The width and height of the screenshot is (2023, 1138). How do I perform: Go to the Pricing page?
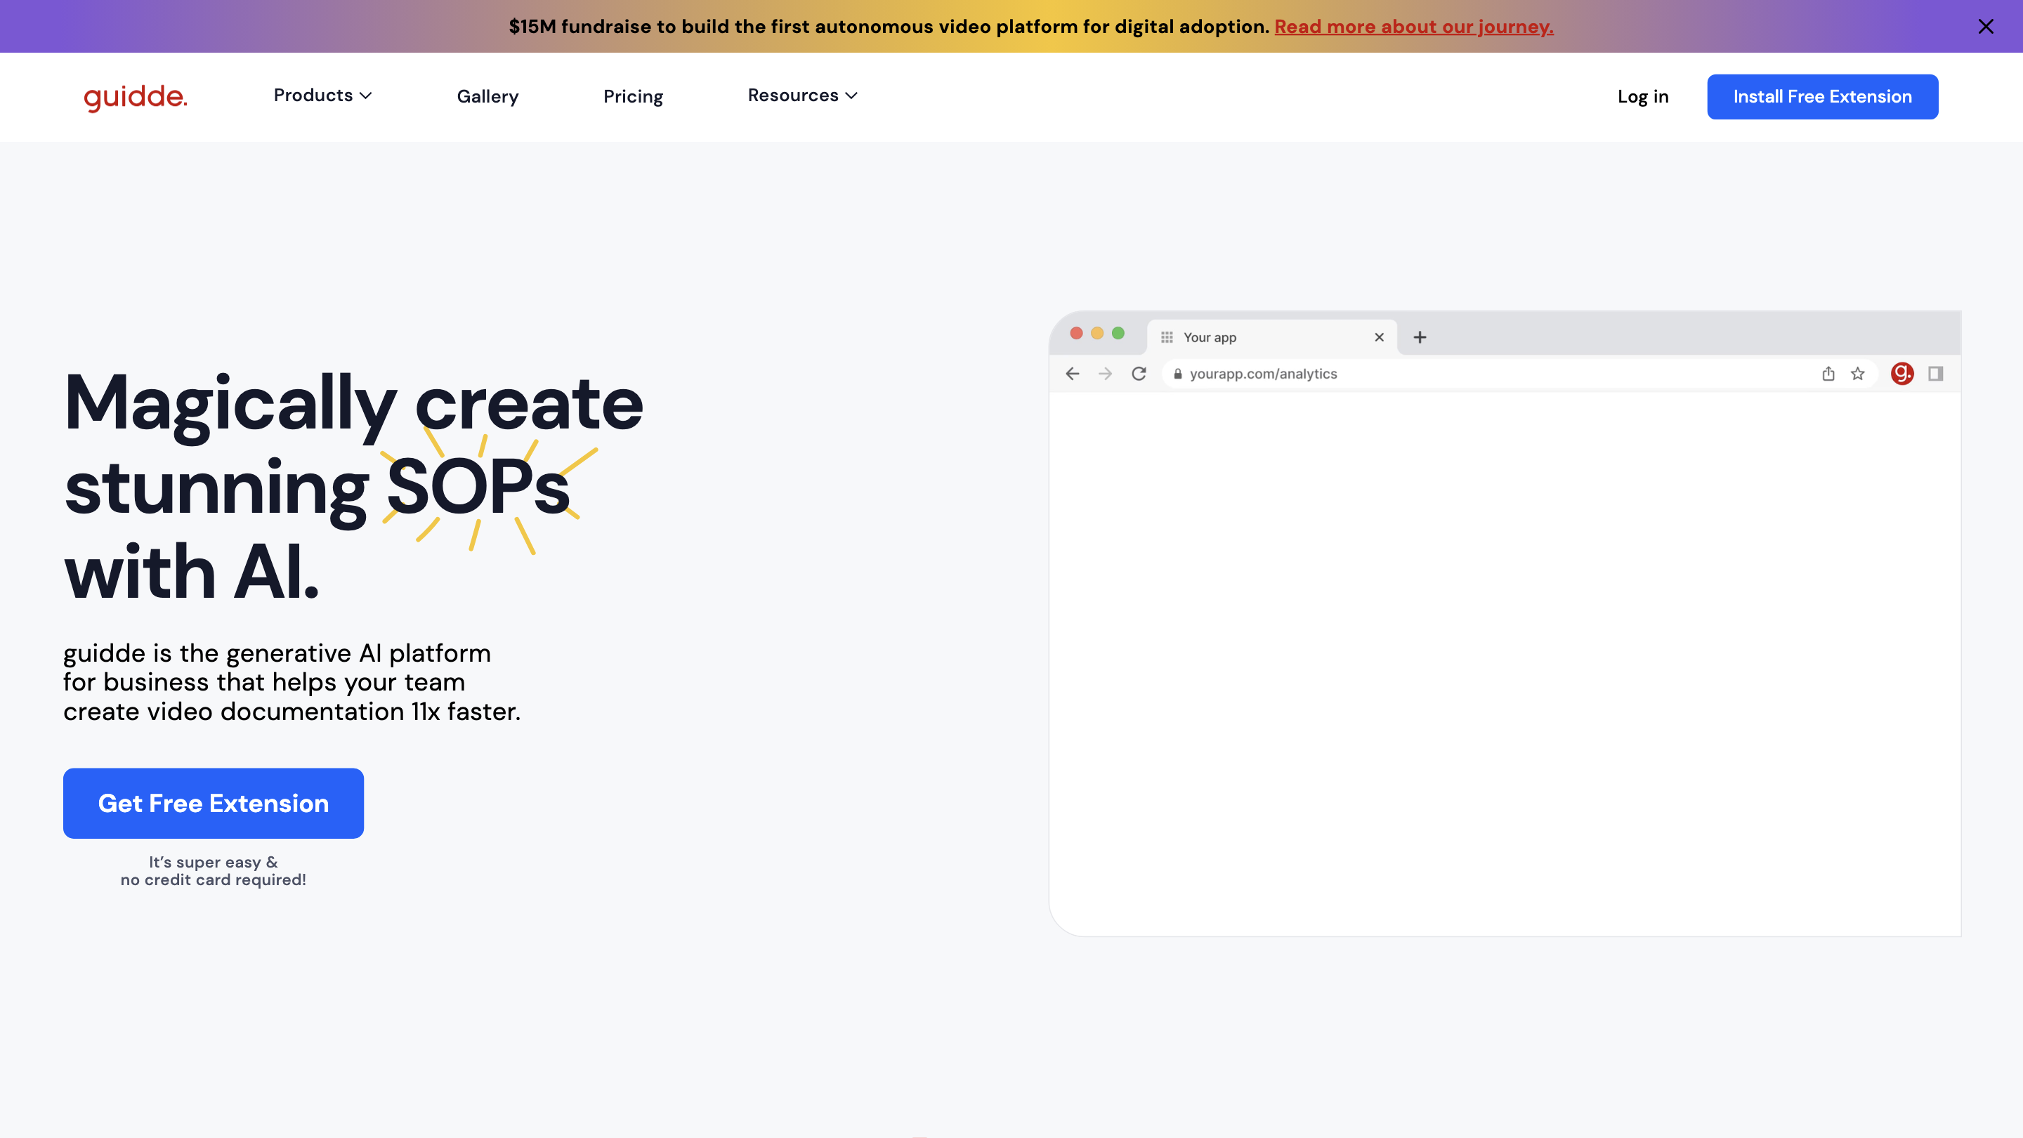(x=633, y=97)
